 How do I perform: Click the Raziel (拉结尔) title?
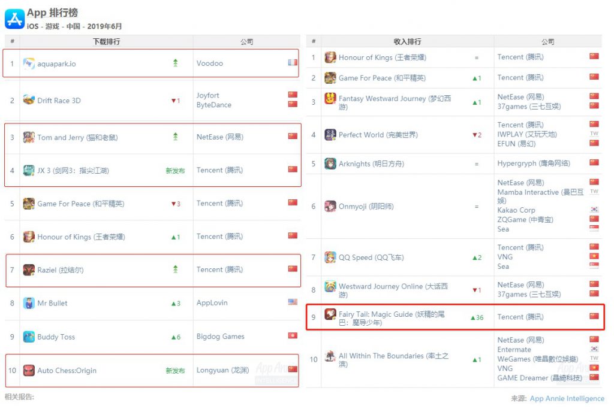tap(61, 269)
